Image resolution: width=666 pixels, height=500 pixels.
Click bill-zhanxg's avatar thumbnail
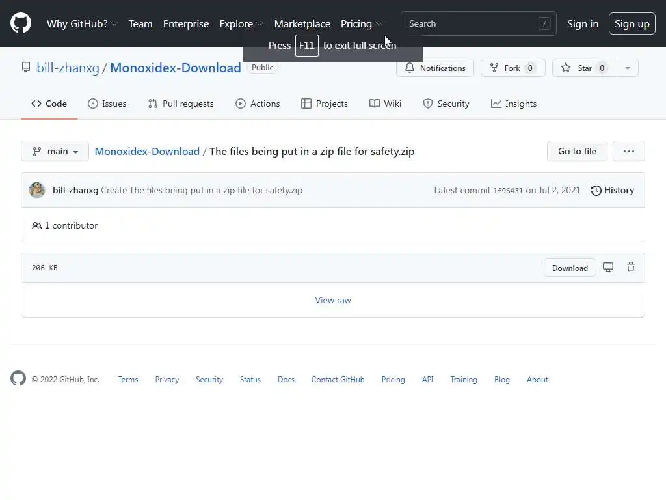click(x=37, y=190)
